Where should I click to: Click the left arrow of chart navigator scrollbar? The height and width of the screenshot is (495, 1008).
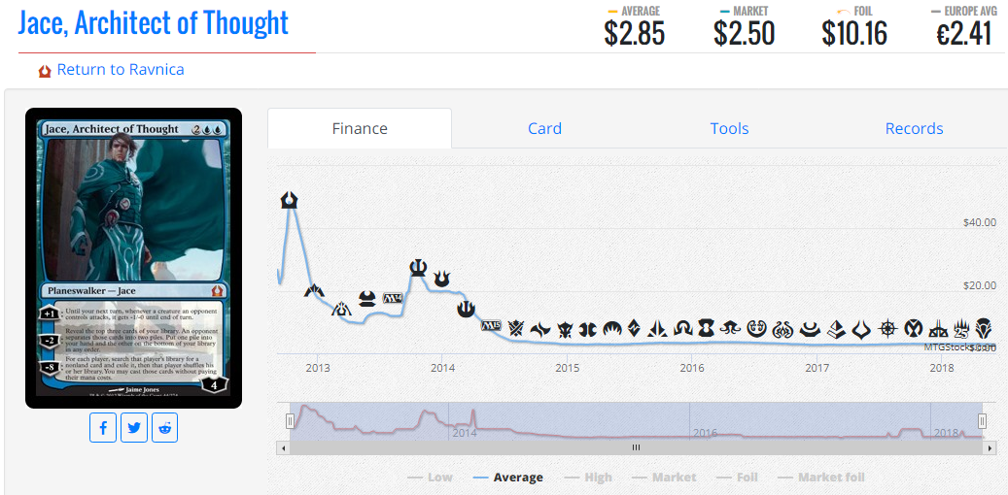281,447
